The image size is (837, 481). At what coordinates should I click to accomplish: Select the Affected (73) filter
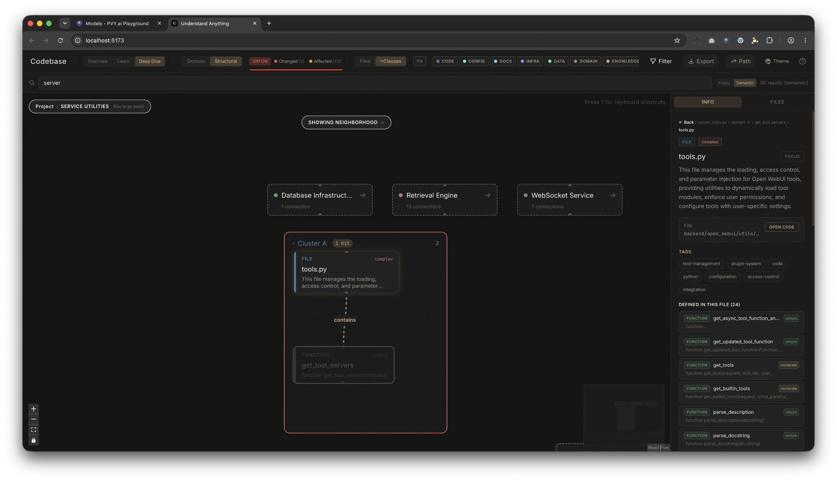click(x=325, y=61)
